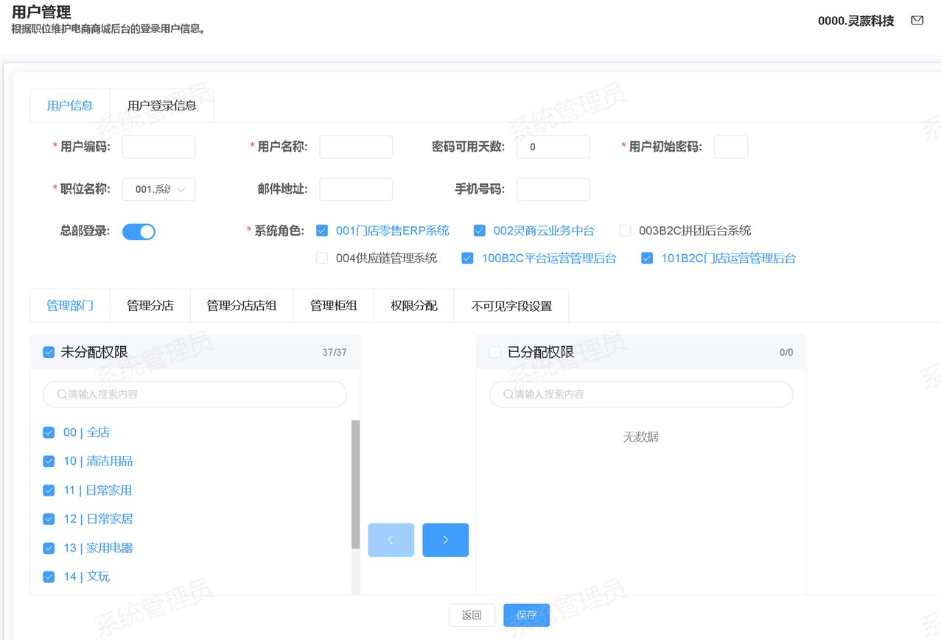Image resolution: width=941 pixels, height=640 pixels.
Task: Click search box under 未分配权限
Action: tap(195, 394)
